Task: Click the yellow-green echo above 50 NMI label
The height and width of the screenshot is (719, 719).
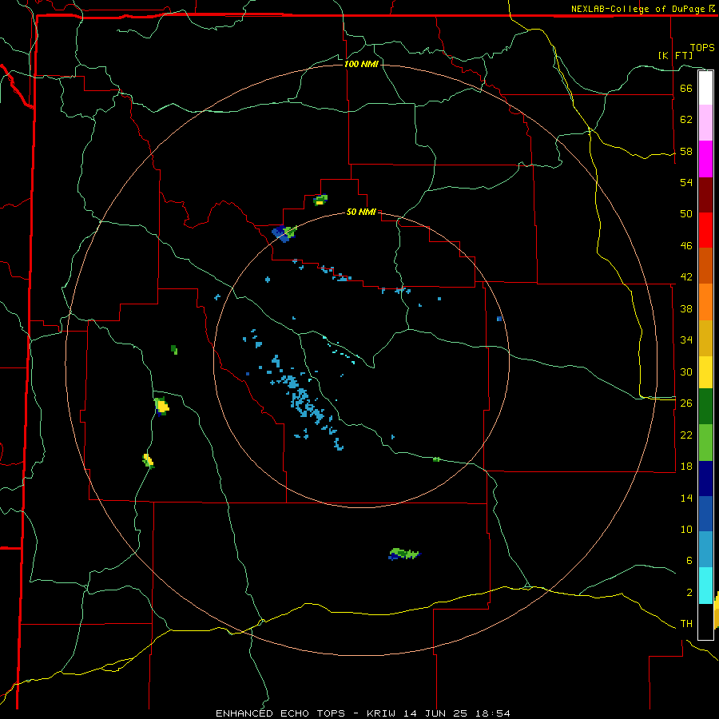Action: 320,200
